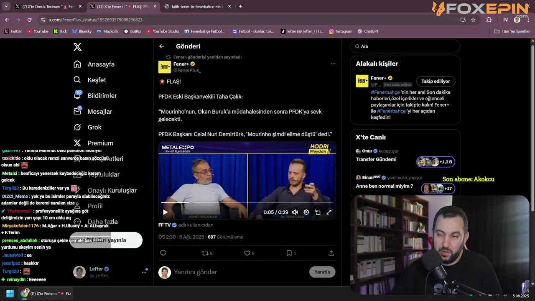Viewport: 535px width, 301px height.
Task: Click reply comment icon under post
Action: (163, 253)
